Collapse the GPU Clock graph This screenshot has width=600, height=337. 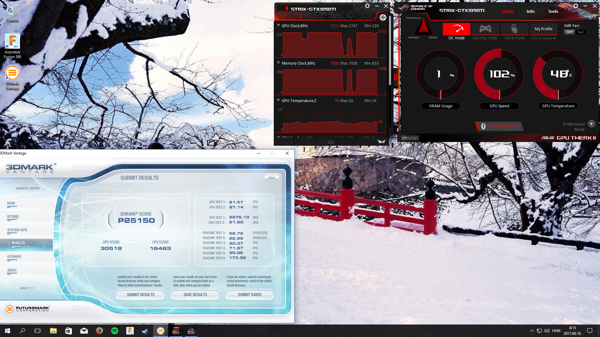click(x=278, y=26)
